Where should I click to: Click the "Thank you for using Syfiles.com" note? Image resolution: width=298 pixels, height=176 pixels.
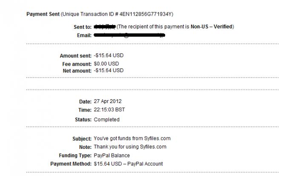point(130,147)
